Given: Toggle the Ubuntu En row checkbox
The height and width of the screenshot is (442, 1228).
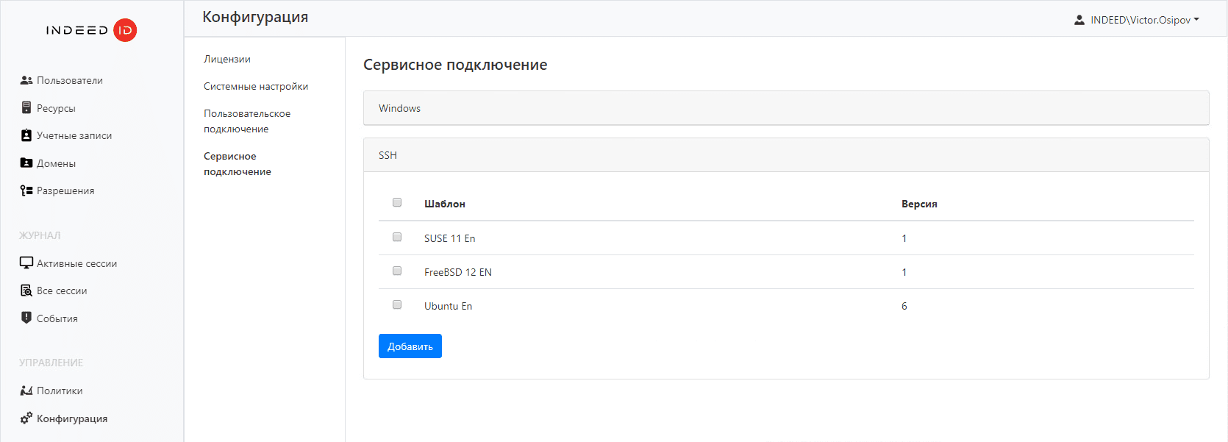Looking at the screenshot, I should coord(397,304).
